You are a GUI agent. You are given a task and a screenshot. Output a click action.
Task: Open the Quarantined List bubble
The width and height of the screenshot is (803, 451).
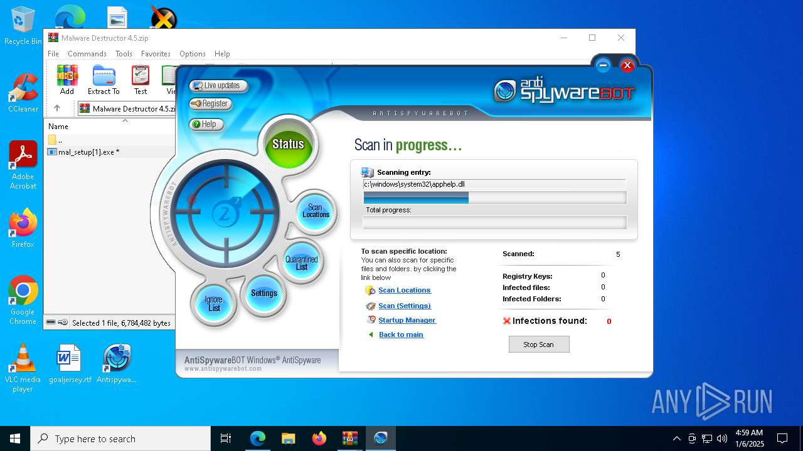point(302,262)
